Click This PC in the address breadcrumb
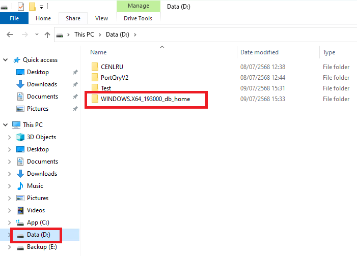Screen dimensions: 357x256 84,35
